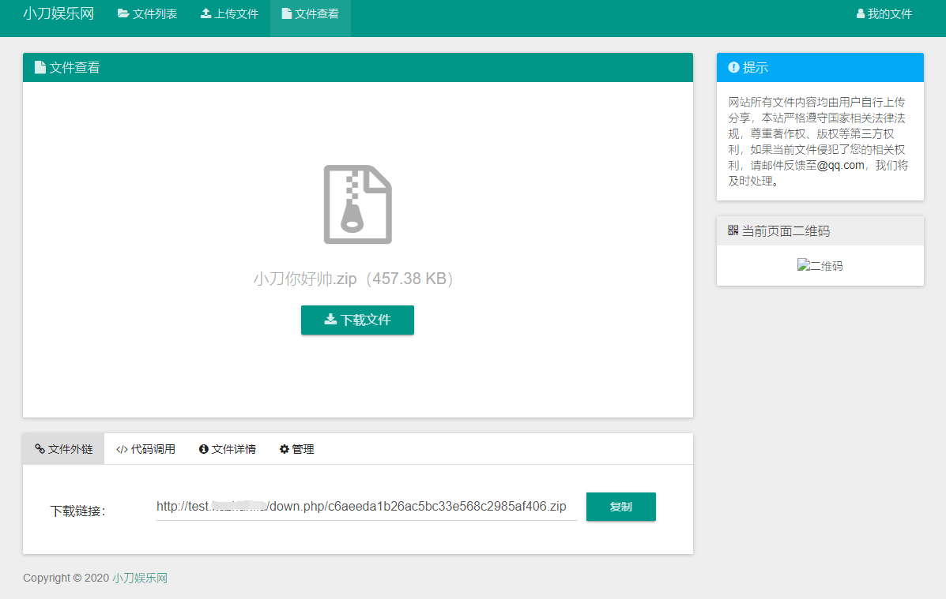Click the large zip file icon
This screenshot has width=946, height=599.
[x=357, y=204]
